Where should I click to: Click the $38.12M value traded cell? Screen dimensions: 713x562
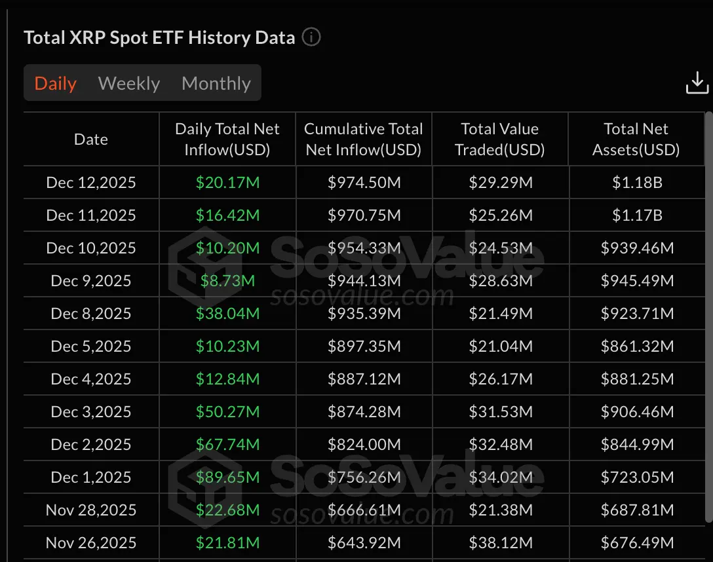(x=501, y=542)
